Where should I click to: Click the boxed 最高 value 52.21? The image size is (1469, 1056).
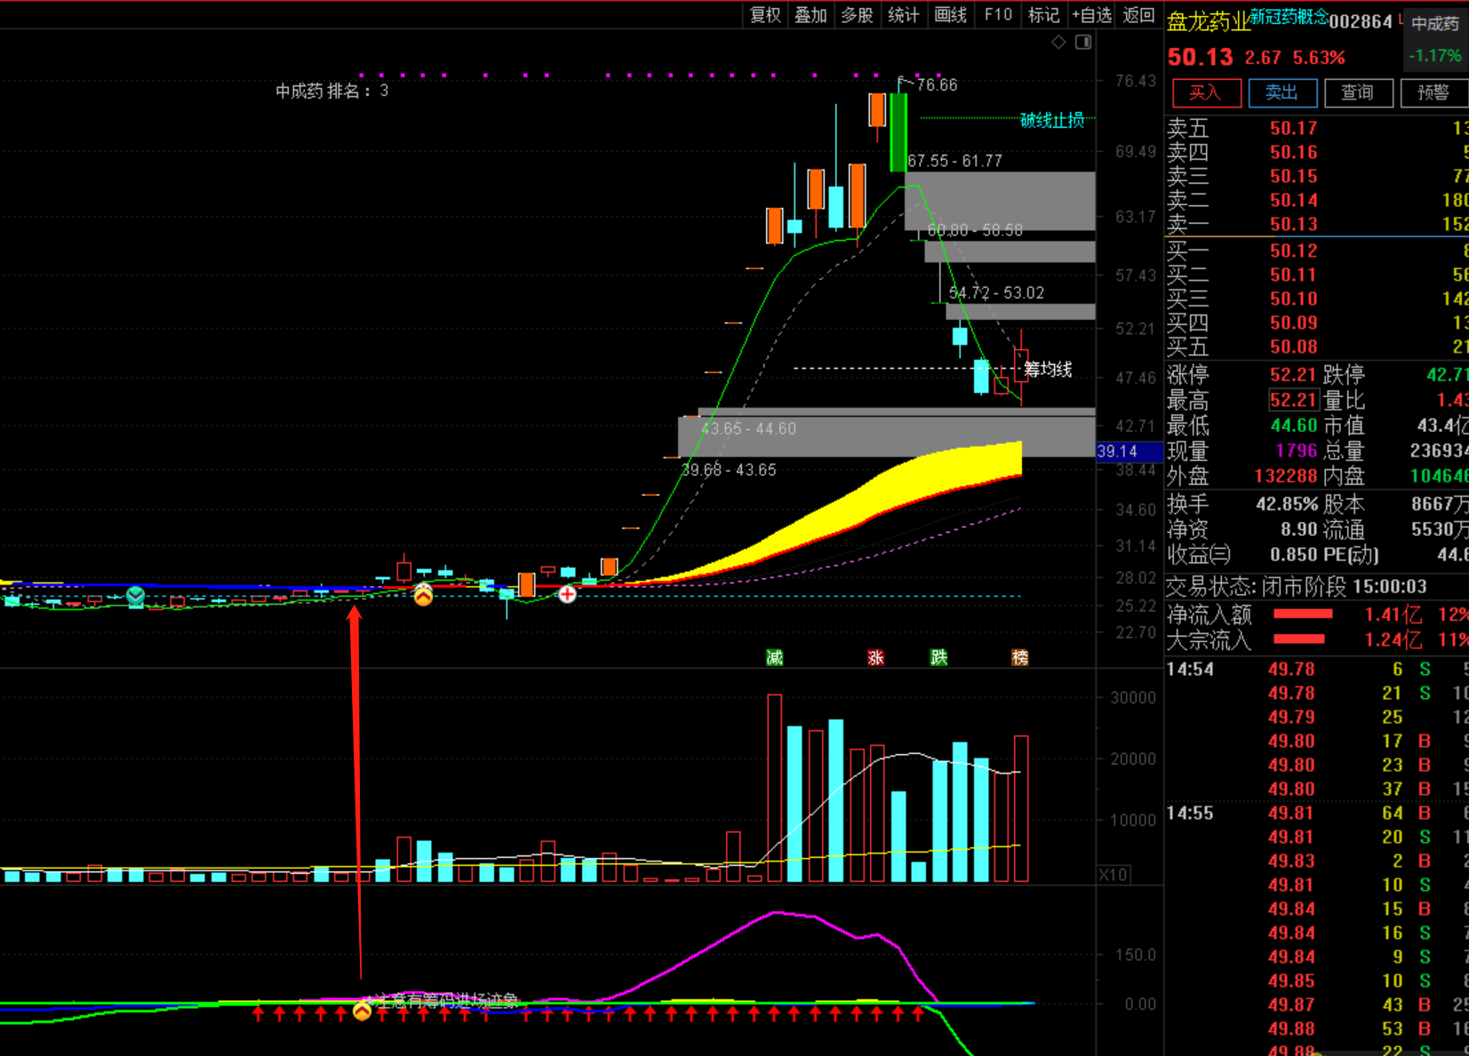pyautogui.click(x=1293, y=400)
